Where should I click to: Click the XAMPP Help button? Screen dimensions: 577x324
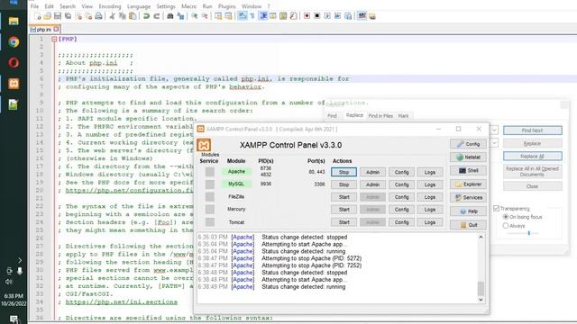468,211
